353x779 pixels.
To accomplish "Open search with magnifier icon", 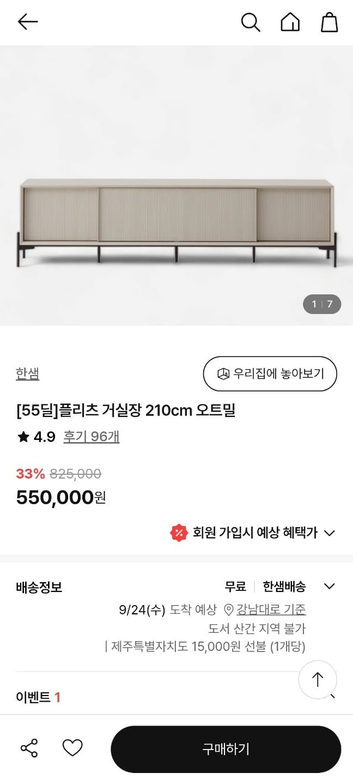I will (x=251, y=22).
